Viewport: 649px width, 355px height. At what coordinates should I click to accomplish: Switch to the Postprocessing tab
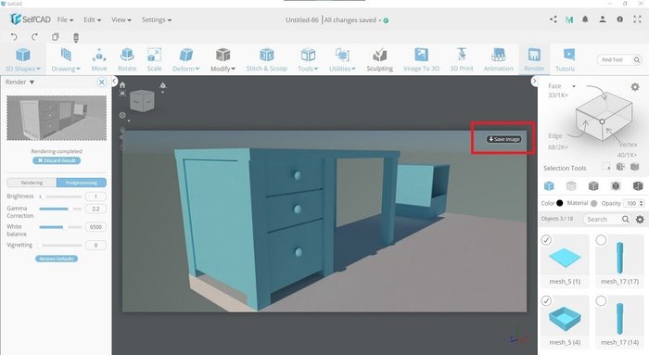(x=82, y=183)
